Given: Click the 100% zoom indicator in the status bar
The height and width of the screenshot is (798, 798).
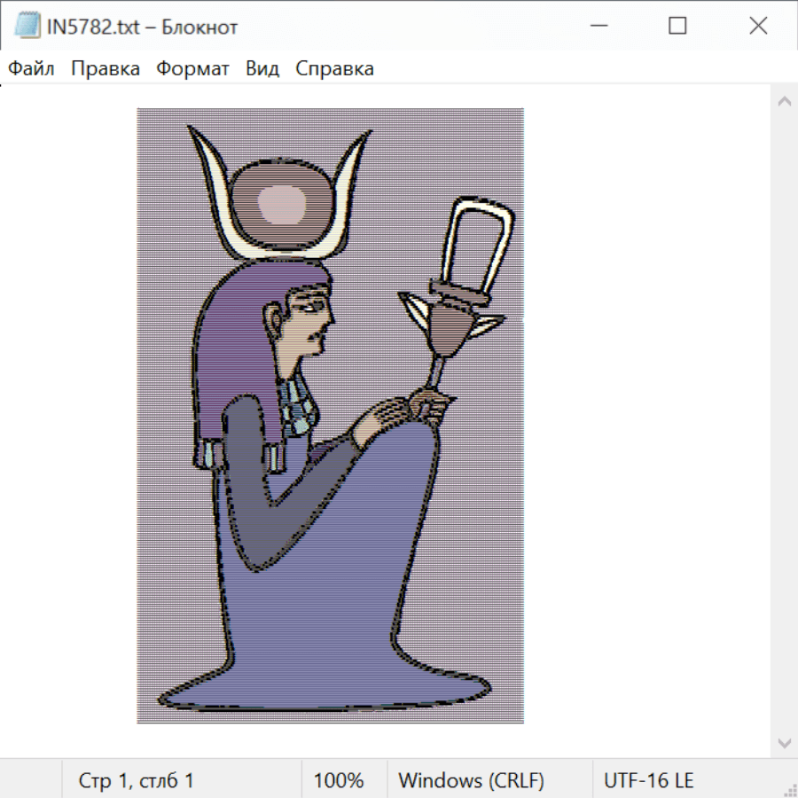Looking at the screenshot, I should tap(339, 780).
